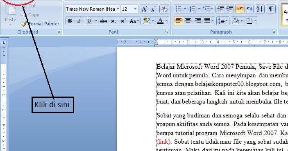Toggle Show/Hide paragraph marks

(x=271, y=9)
